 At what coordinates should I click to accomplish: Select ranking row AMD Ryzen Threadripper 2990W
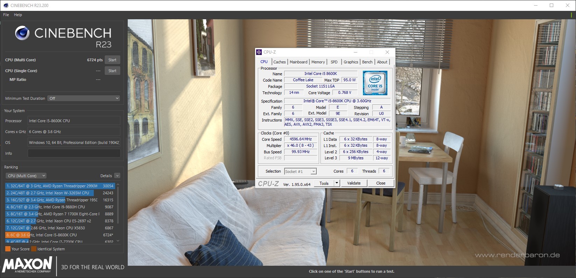60,186
